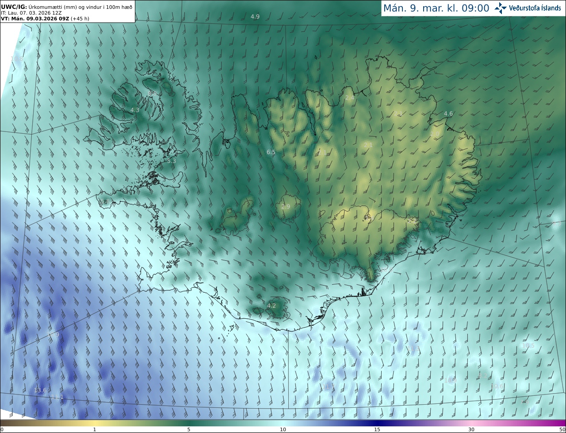
Task: Click the 6.5 value on the map
Action: [x=271, y=152]
